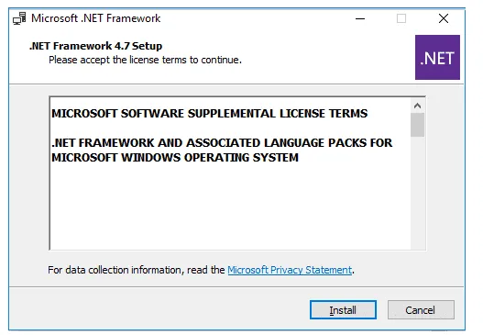Click the license text scroll-up arrow
This screenshot has width=483, height=335.
tap(417, 106)
